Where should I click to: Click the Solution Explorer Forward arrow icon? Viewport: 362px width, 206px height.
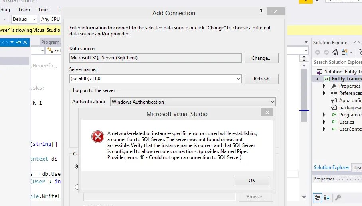326,52
